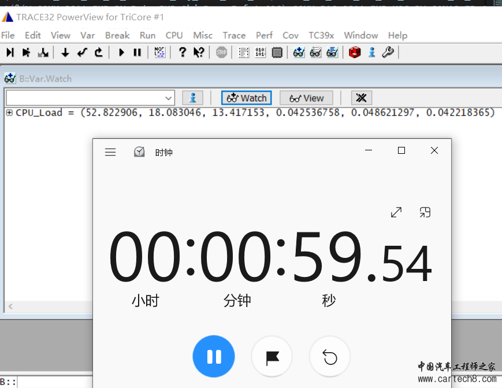Pause the running stopwatch
Viewport: 502px width, 388px height.
coord(214,357)
